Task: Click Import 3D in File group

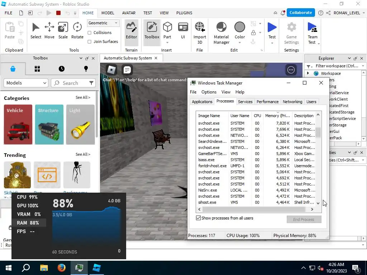Action: [x=200, y=33]
